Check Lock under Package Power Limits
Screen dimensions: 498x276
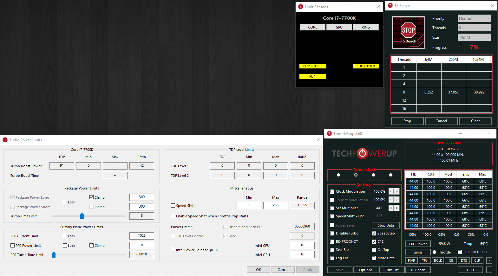pos(65,202)
